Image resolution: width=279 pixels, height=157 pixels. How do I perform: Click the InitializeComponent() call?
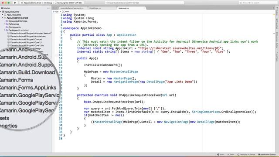103,65
